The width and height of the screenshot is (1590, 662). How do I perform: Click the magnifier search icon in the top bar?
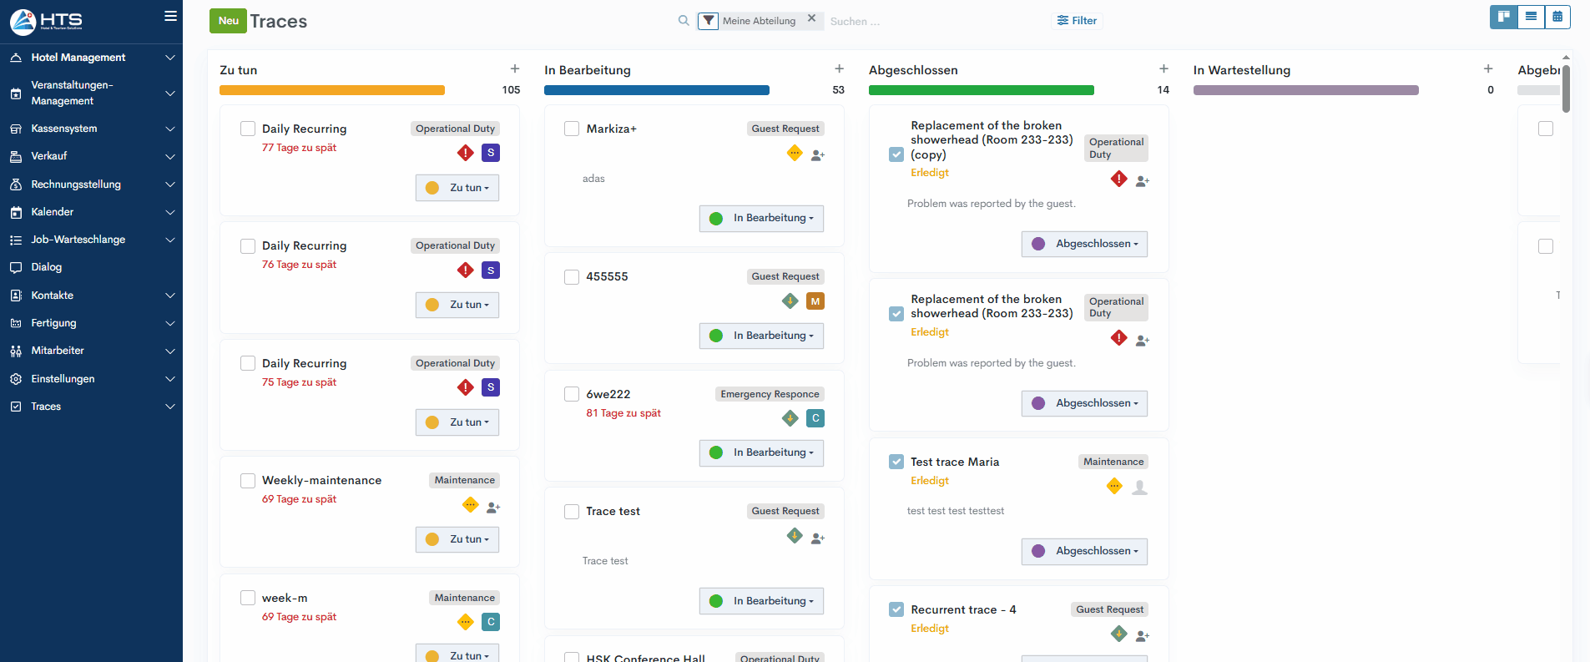684,21
